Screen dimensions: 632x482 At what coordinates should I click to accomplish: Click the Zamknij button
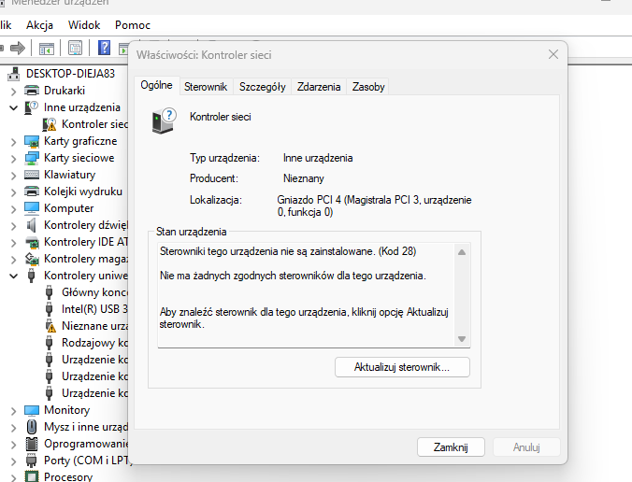(x=451, y=447)
